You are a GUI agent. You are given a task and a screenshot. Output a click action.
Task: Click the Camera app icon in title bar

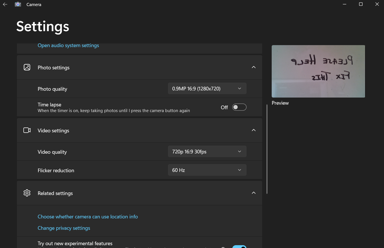pos(18,4)
